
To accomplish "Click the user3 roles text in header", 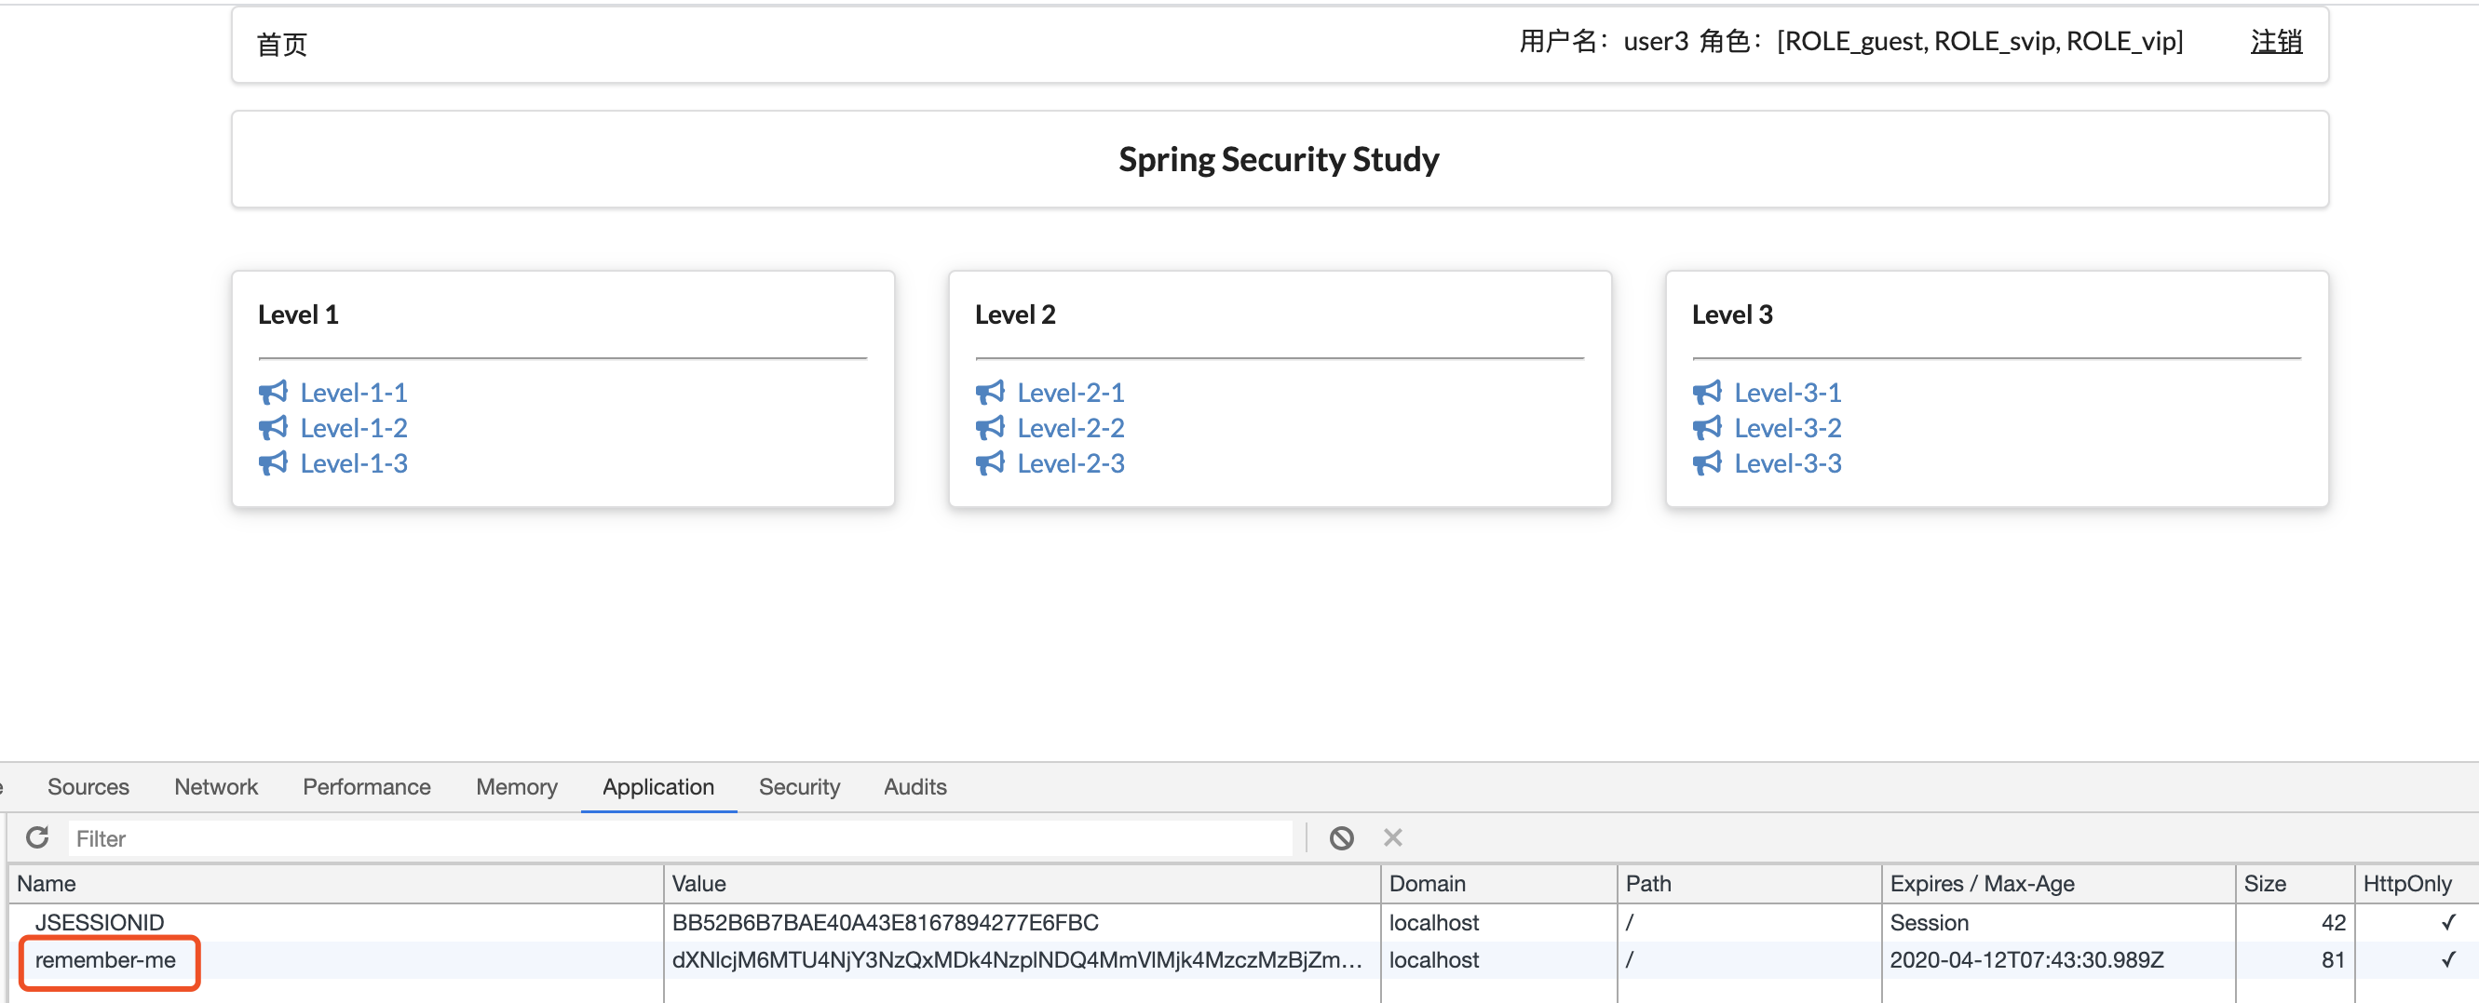I will coord(1850,41).
